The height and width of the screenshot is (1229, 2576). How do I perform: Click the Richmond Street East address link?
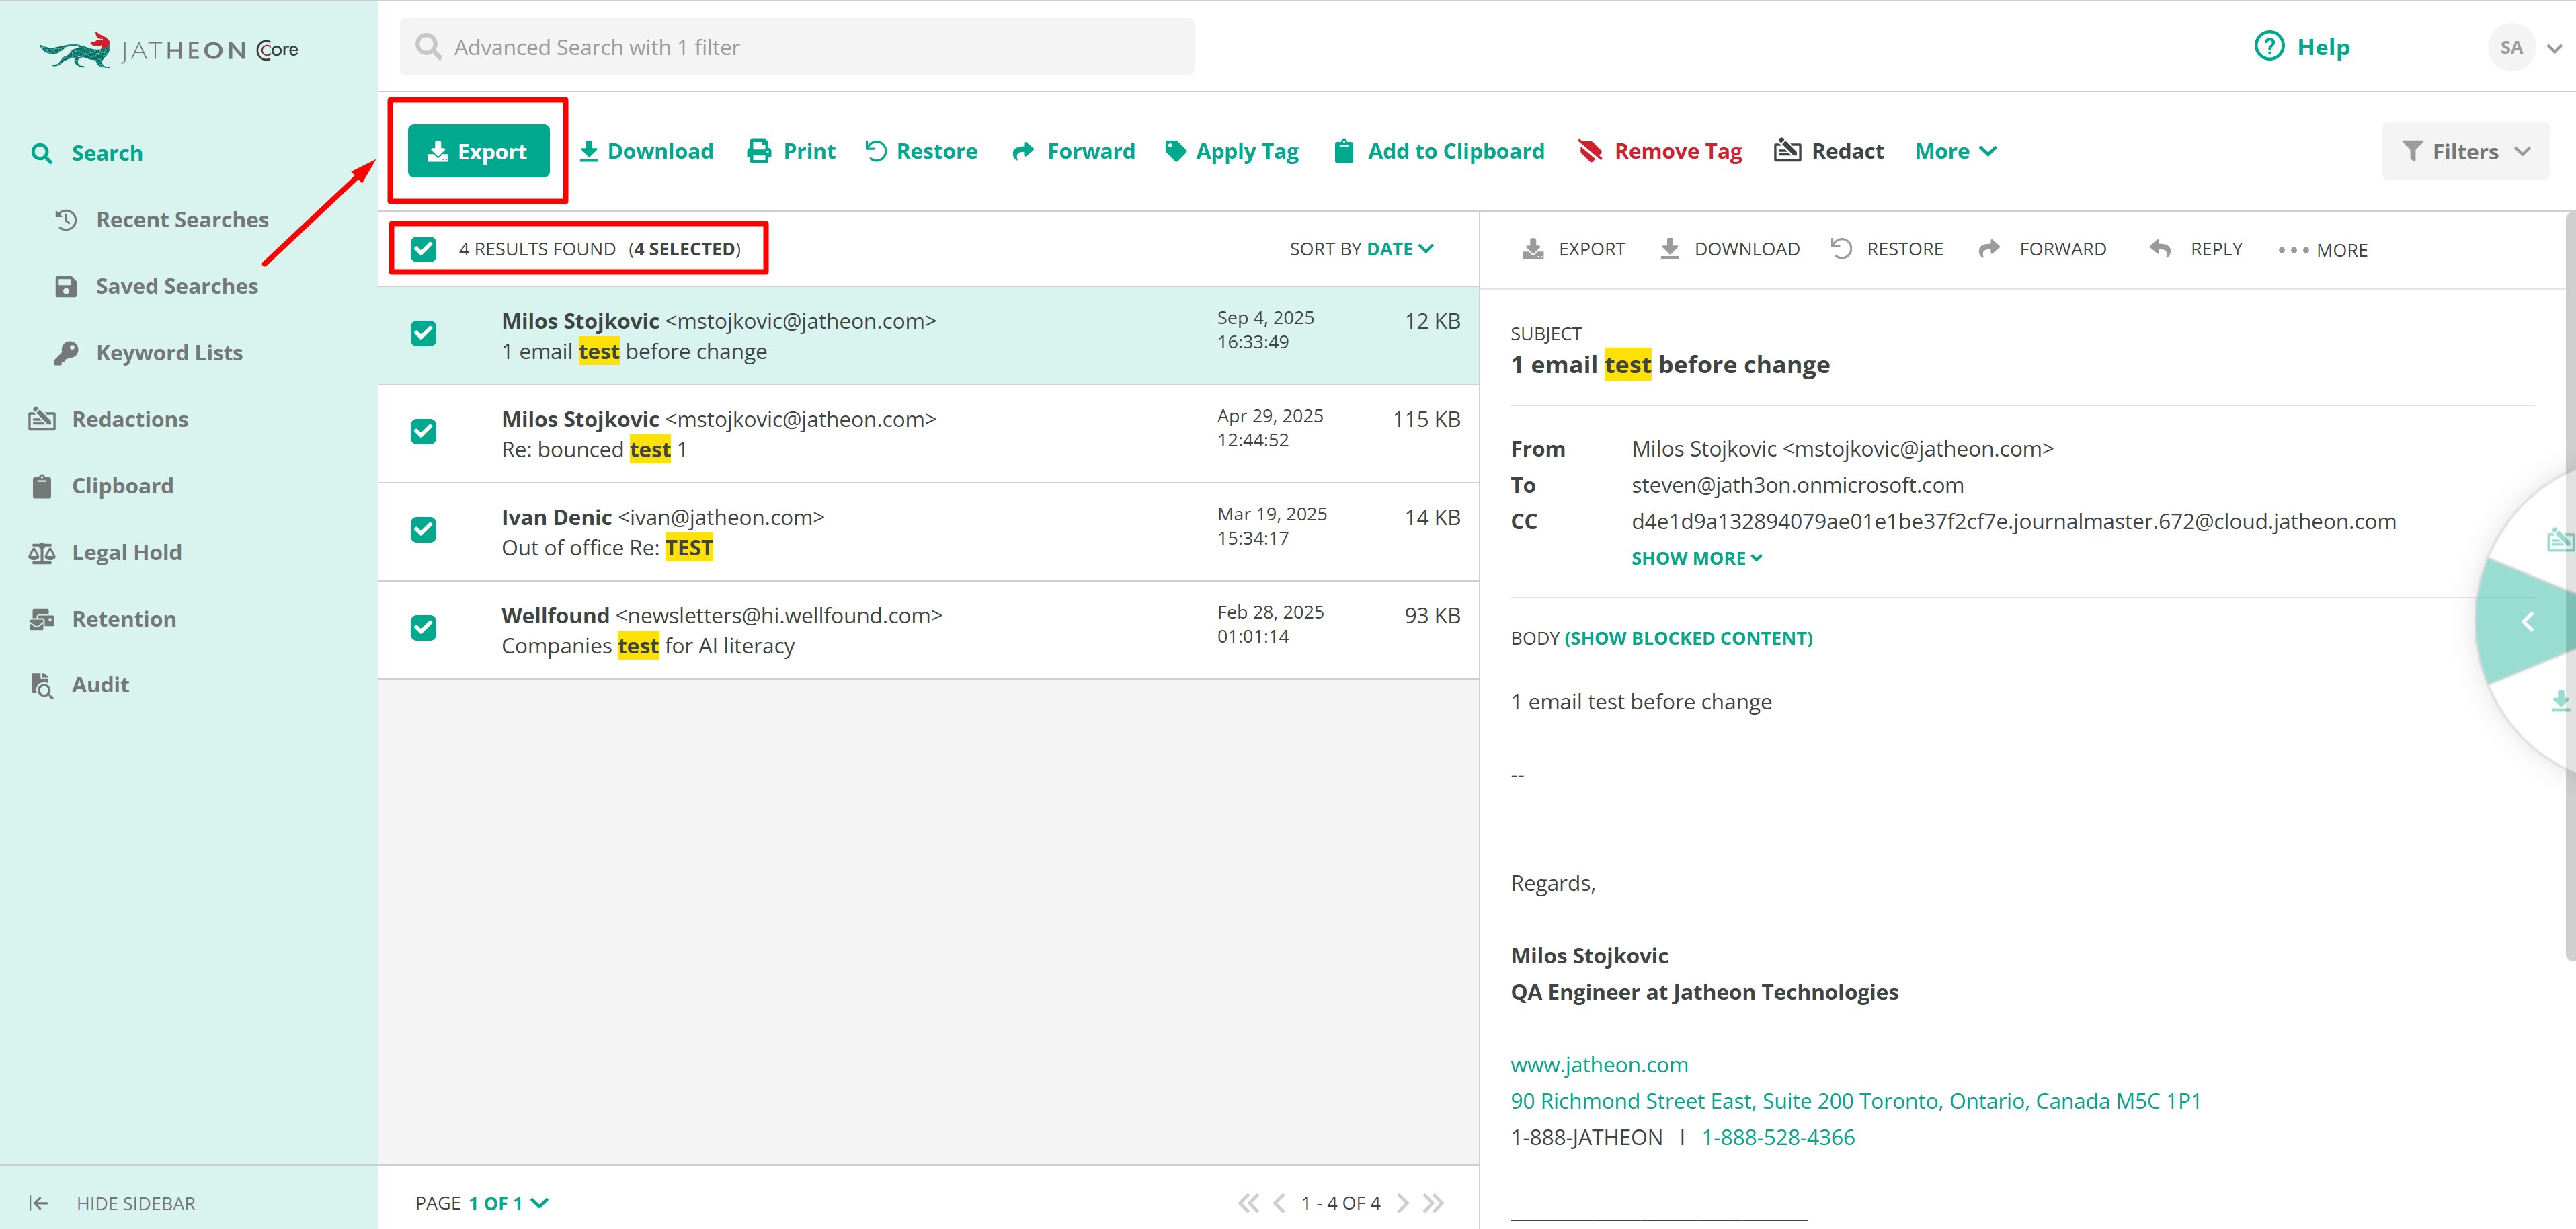coord(1855,1101)
